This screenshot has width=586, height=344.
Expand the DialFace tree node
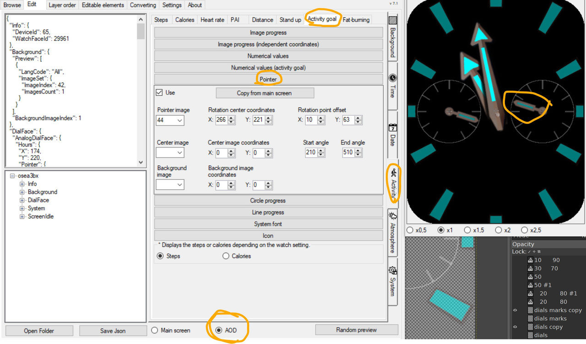point(22,200)
